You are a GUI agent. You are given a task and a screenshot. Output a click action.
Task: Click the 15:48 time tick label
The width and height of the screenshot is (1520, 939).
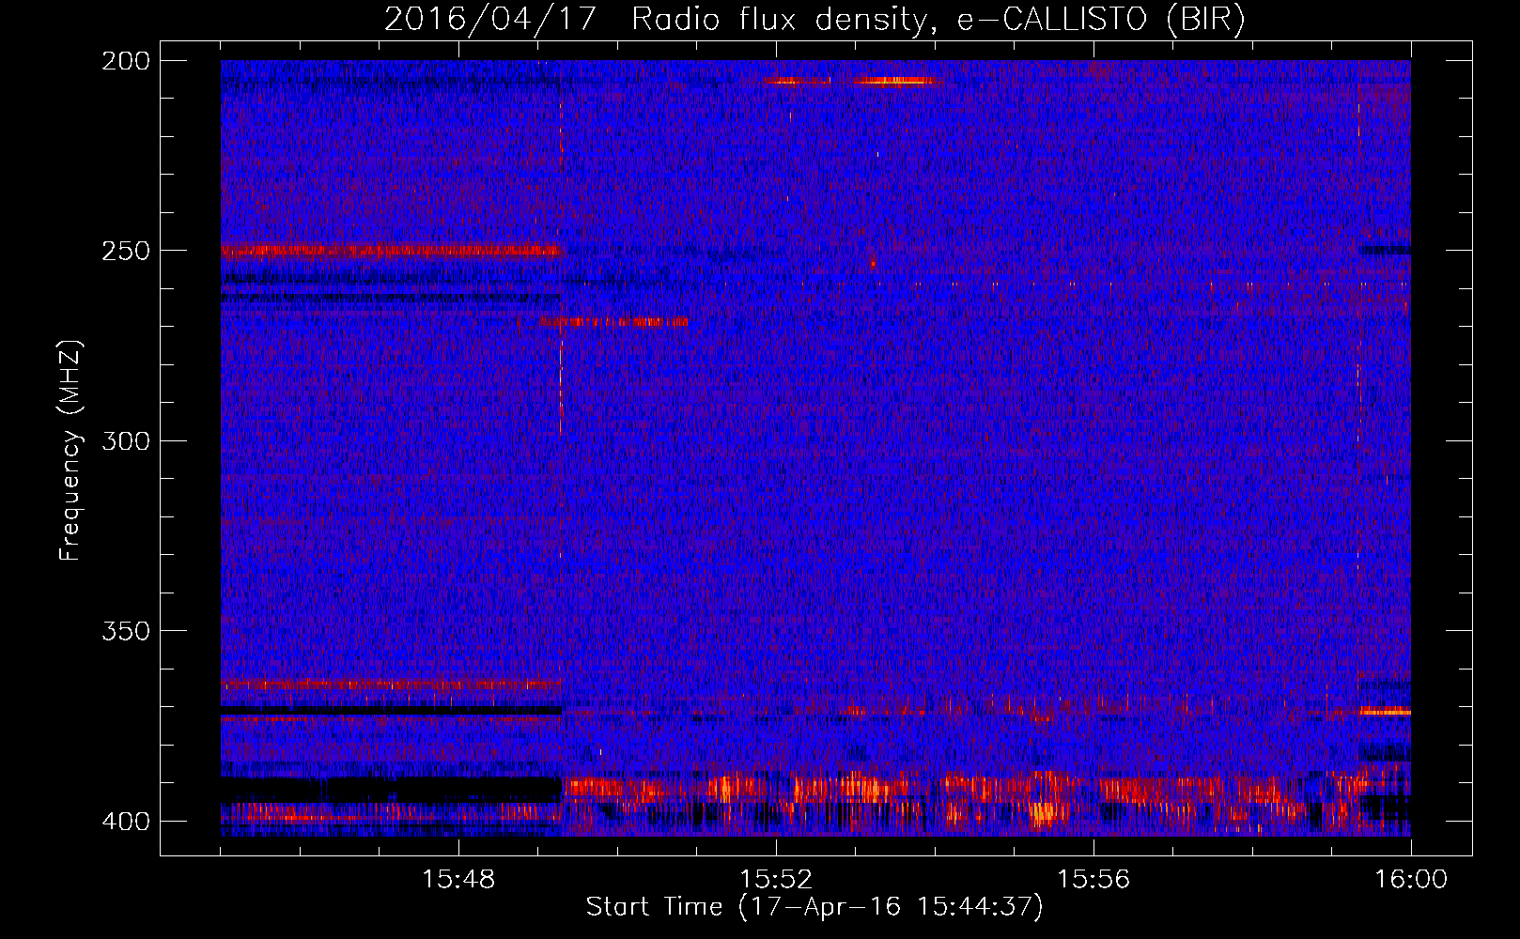458,880
